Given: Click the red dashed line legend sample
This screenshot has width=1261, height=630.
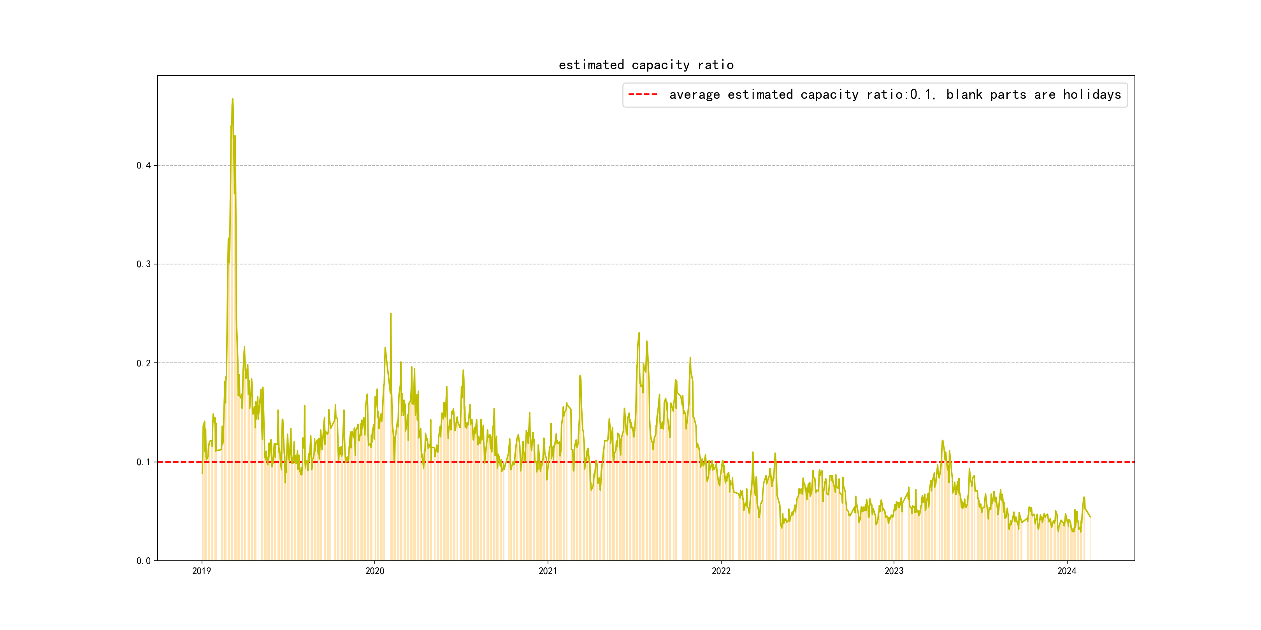Looking at the screenshot, I should [643, 94].
